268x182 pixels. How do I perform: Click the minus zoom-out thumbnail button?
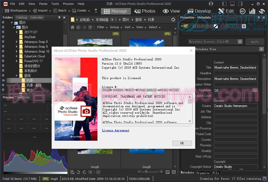click(x=139, y=172)
